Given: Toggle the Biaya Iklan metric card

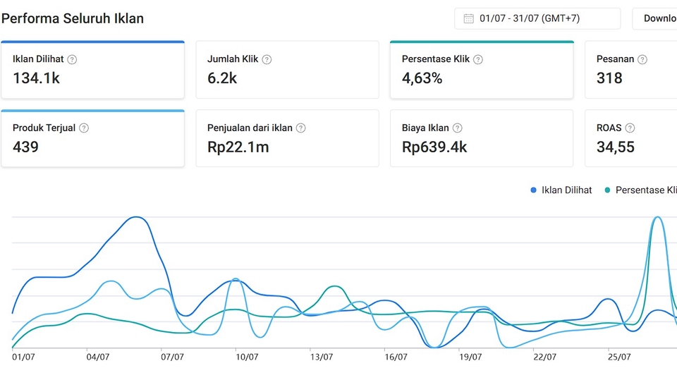Looking at the screenshot, I should pyautogui.click(x=482, y=138).
